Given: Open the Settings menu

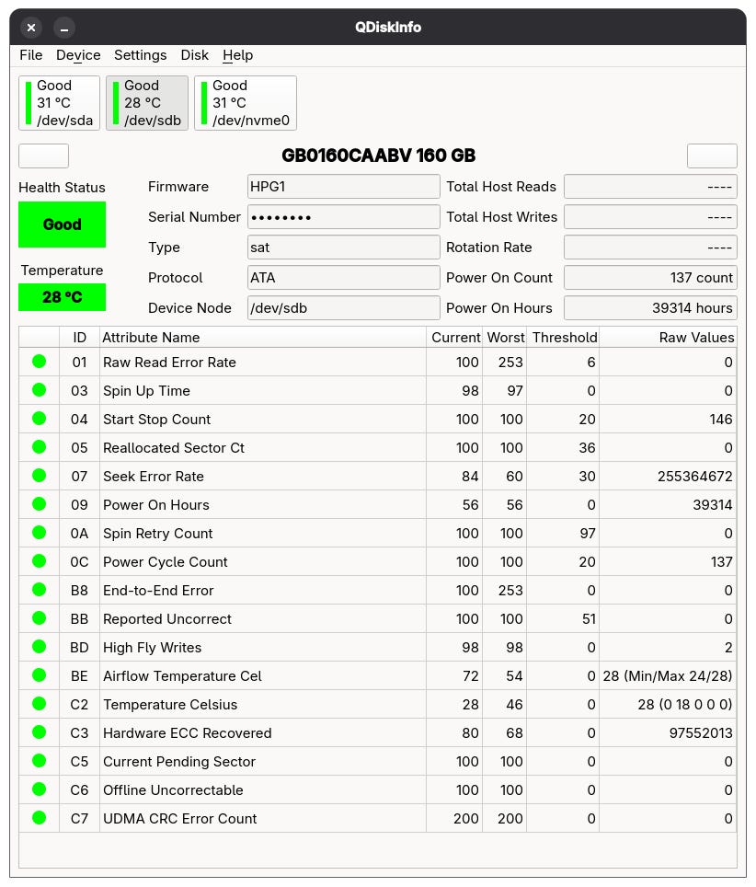Looking at the screenshot, I should [x=140, y=55].
